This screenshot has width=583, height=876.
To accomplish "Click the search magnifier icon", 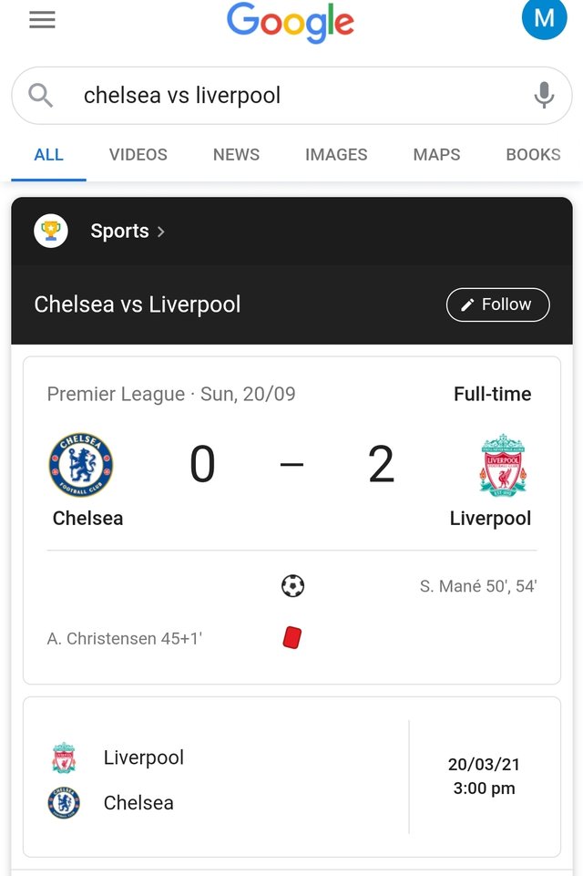I will (41, 95).
